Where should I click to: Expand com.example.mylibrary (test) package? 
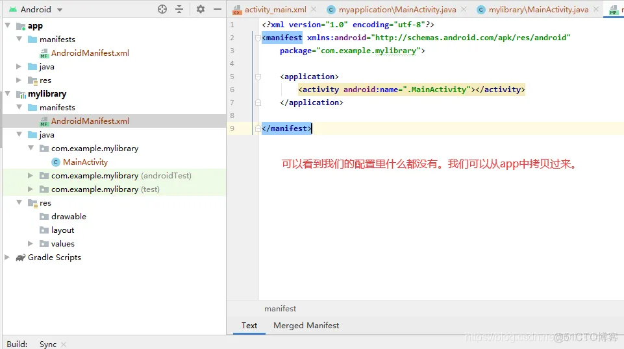31,189
